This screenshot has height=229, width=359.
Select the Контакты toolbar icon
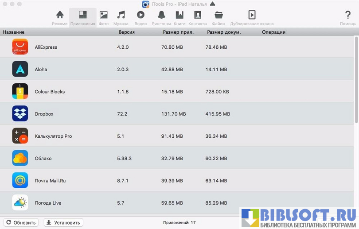click(198, 17)
